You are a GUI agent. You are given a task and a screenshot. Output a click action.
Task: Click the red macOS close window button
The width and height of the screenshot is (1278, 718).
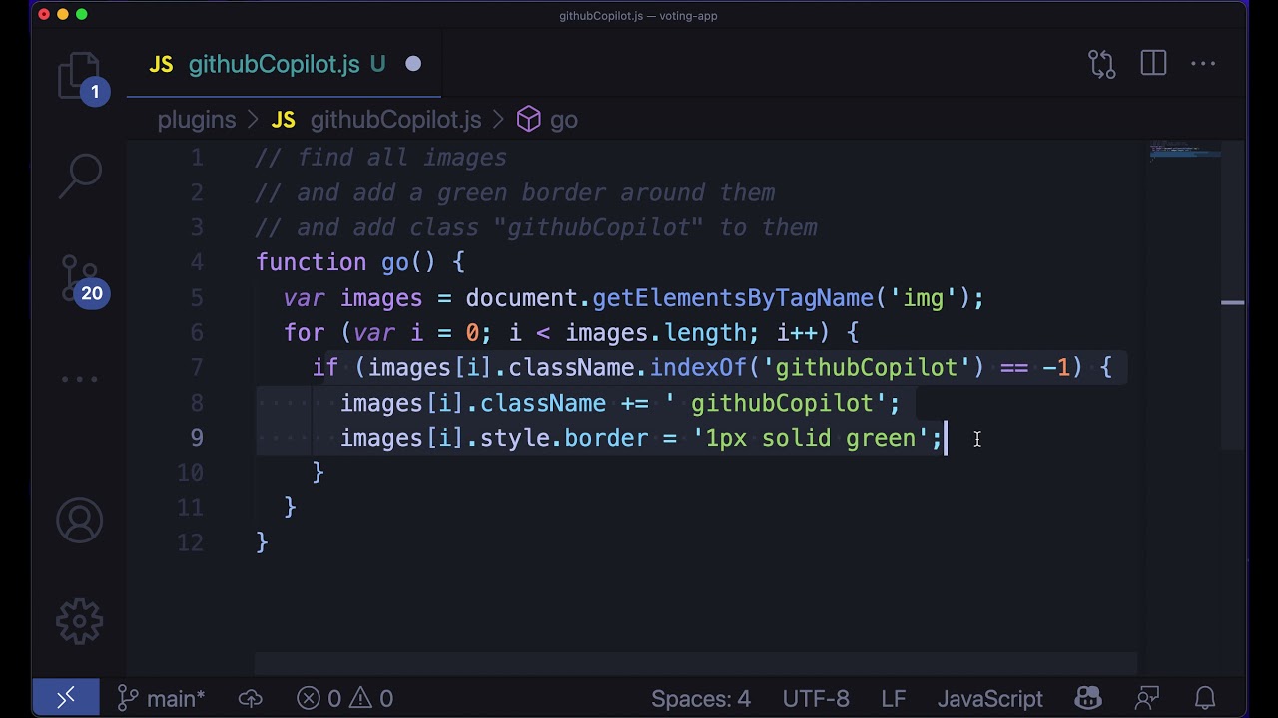click(x=44, y=14)
